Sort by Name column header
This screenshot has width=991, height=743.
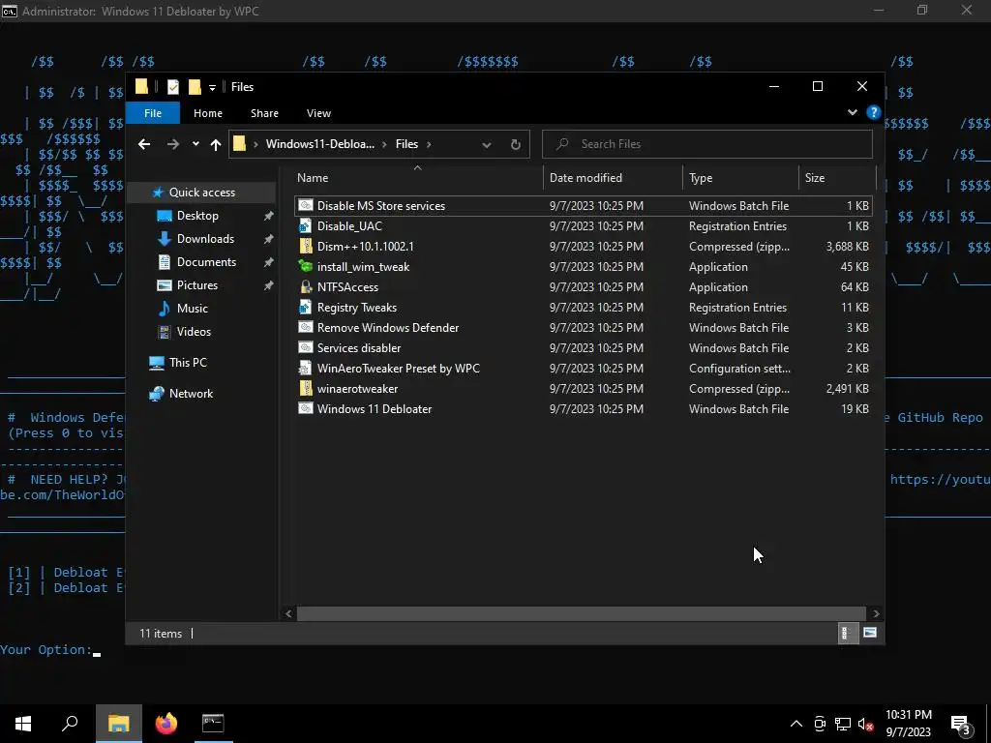tap(417, 178)
